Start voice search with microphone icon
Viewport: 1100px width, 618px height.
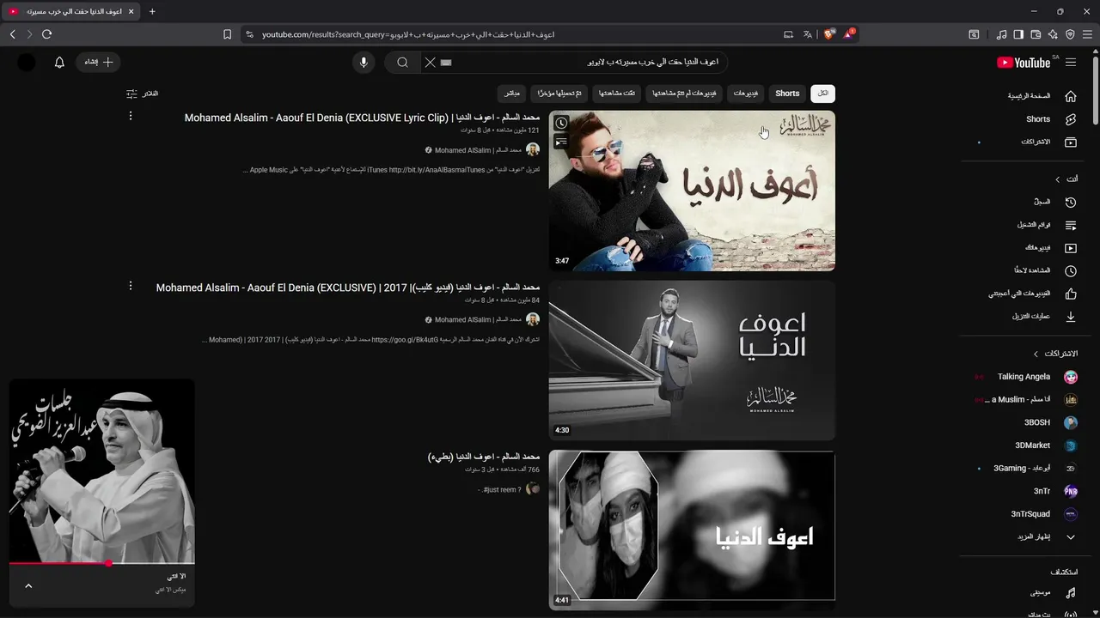pos(364,63)
